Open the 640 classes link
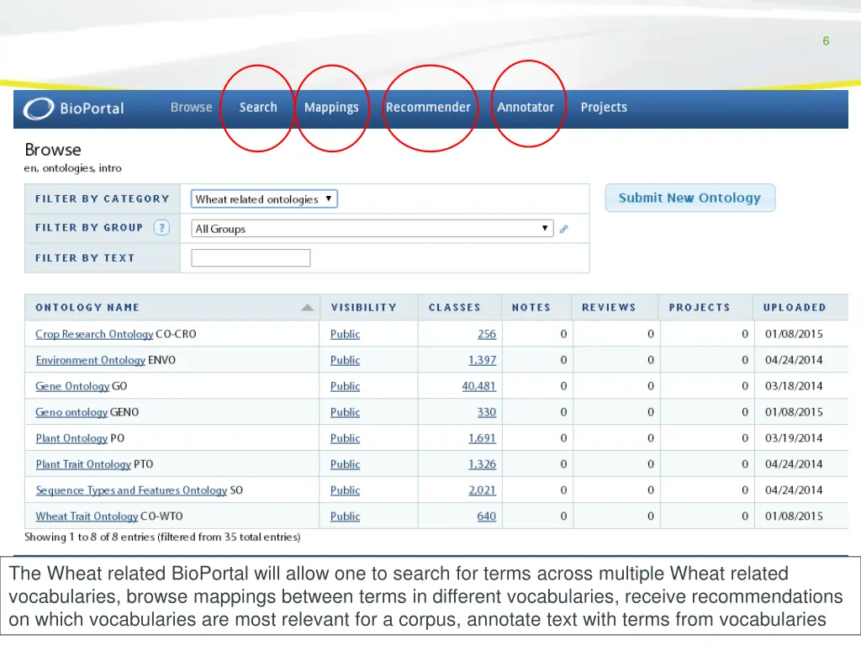This screenshot has height=646, width=861. point(487,516)
